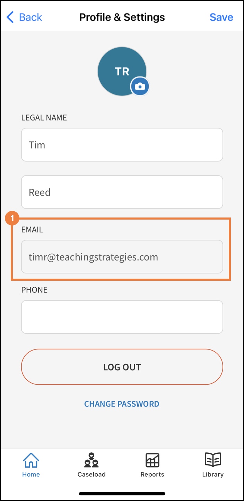This screenshot has height=501, width=244.
Task: Tap the Home house icon
Action: click(31, 460)
